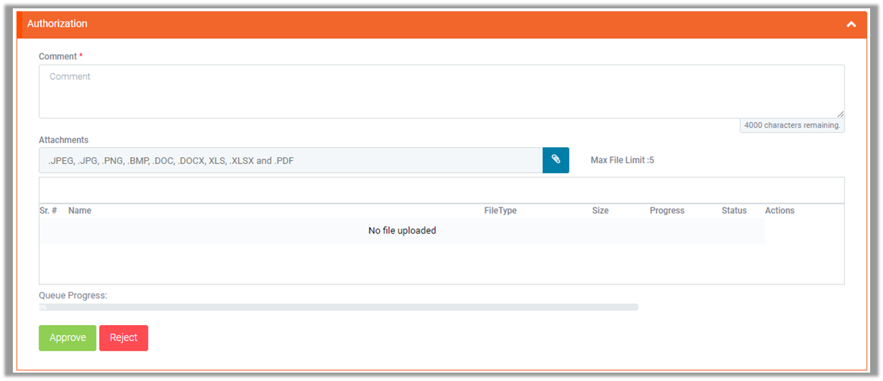Click the Queue Progress bar
This screenshot has height=381, width=883.
(339, 308)
